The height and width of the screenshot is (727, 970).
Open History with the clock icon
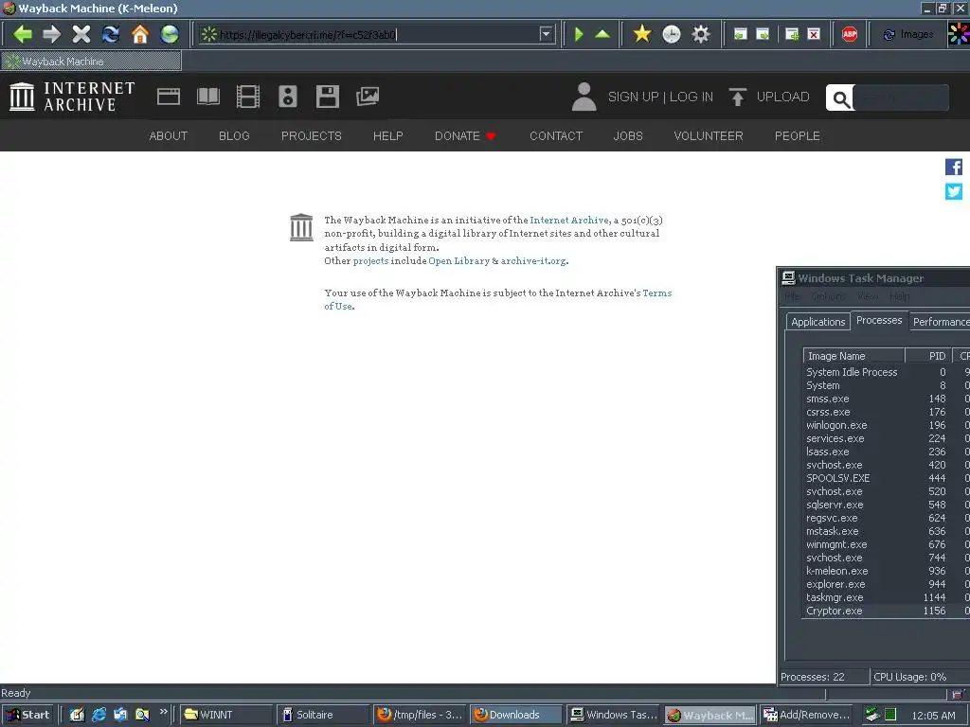coord(672,34)
